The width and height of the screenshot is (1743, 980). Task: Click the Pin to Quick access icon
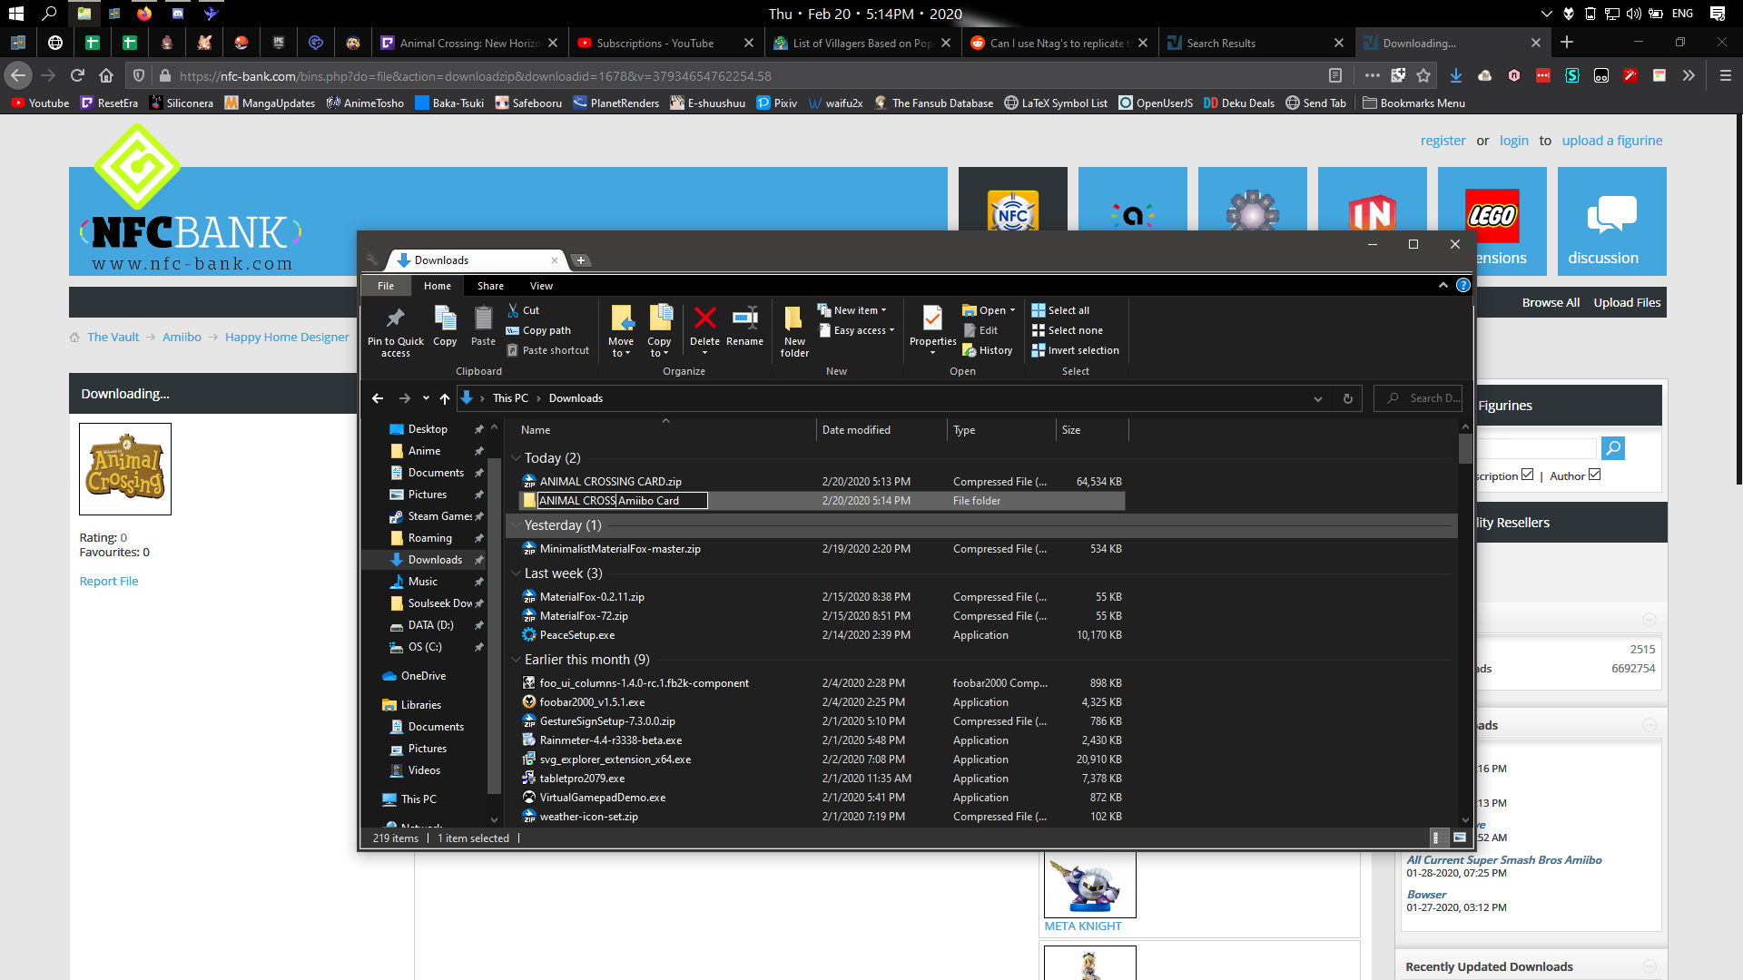tap(395, 319)
